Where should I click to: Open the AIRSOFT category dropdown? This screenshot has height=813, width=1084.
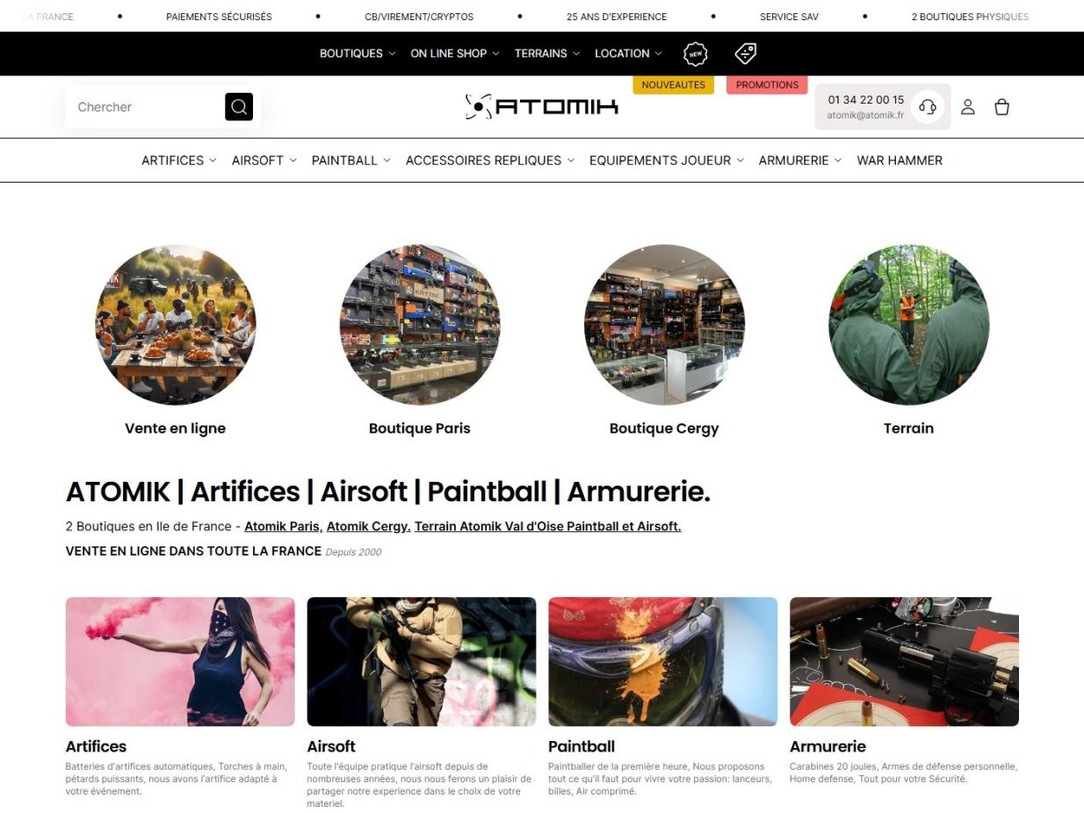[264, 161]
